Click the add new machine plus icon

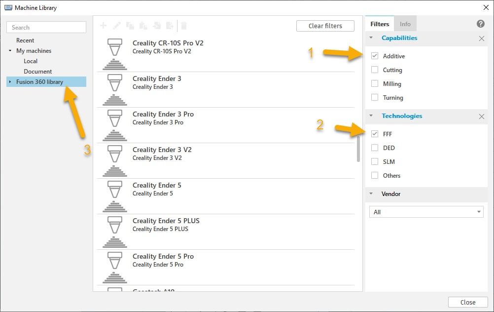click(x=104, y=26)
